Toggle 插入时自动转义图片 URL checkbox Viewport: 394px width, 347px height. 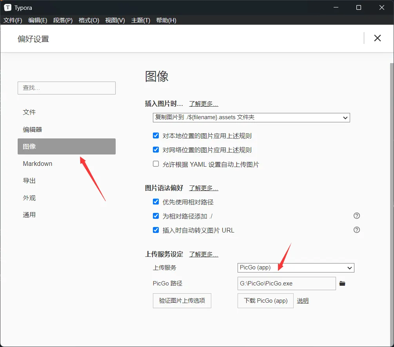156,230
